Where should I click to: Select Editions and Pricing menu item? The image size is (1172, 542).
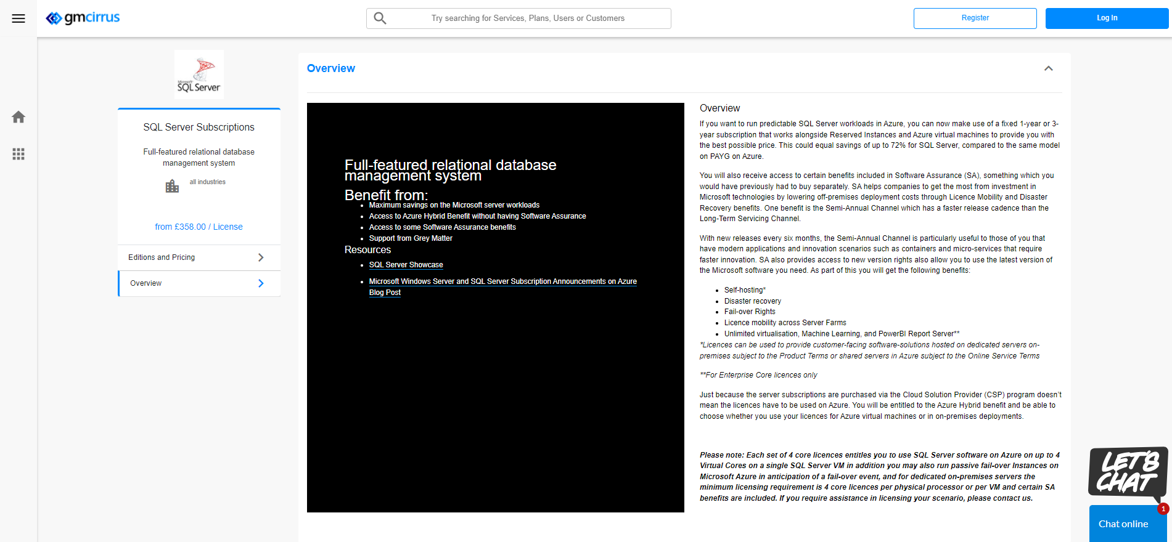click(x=199, y=257)
